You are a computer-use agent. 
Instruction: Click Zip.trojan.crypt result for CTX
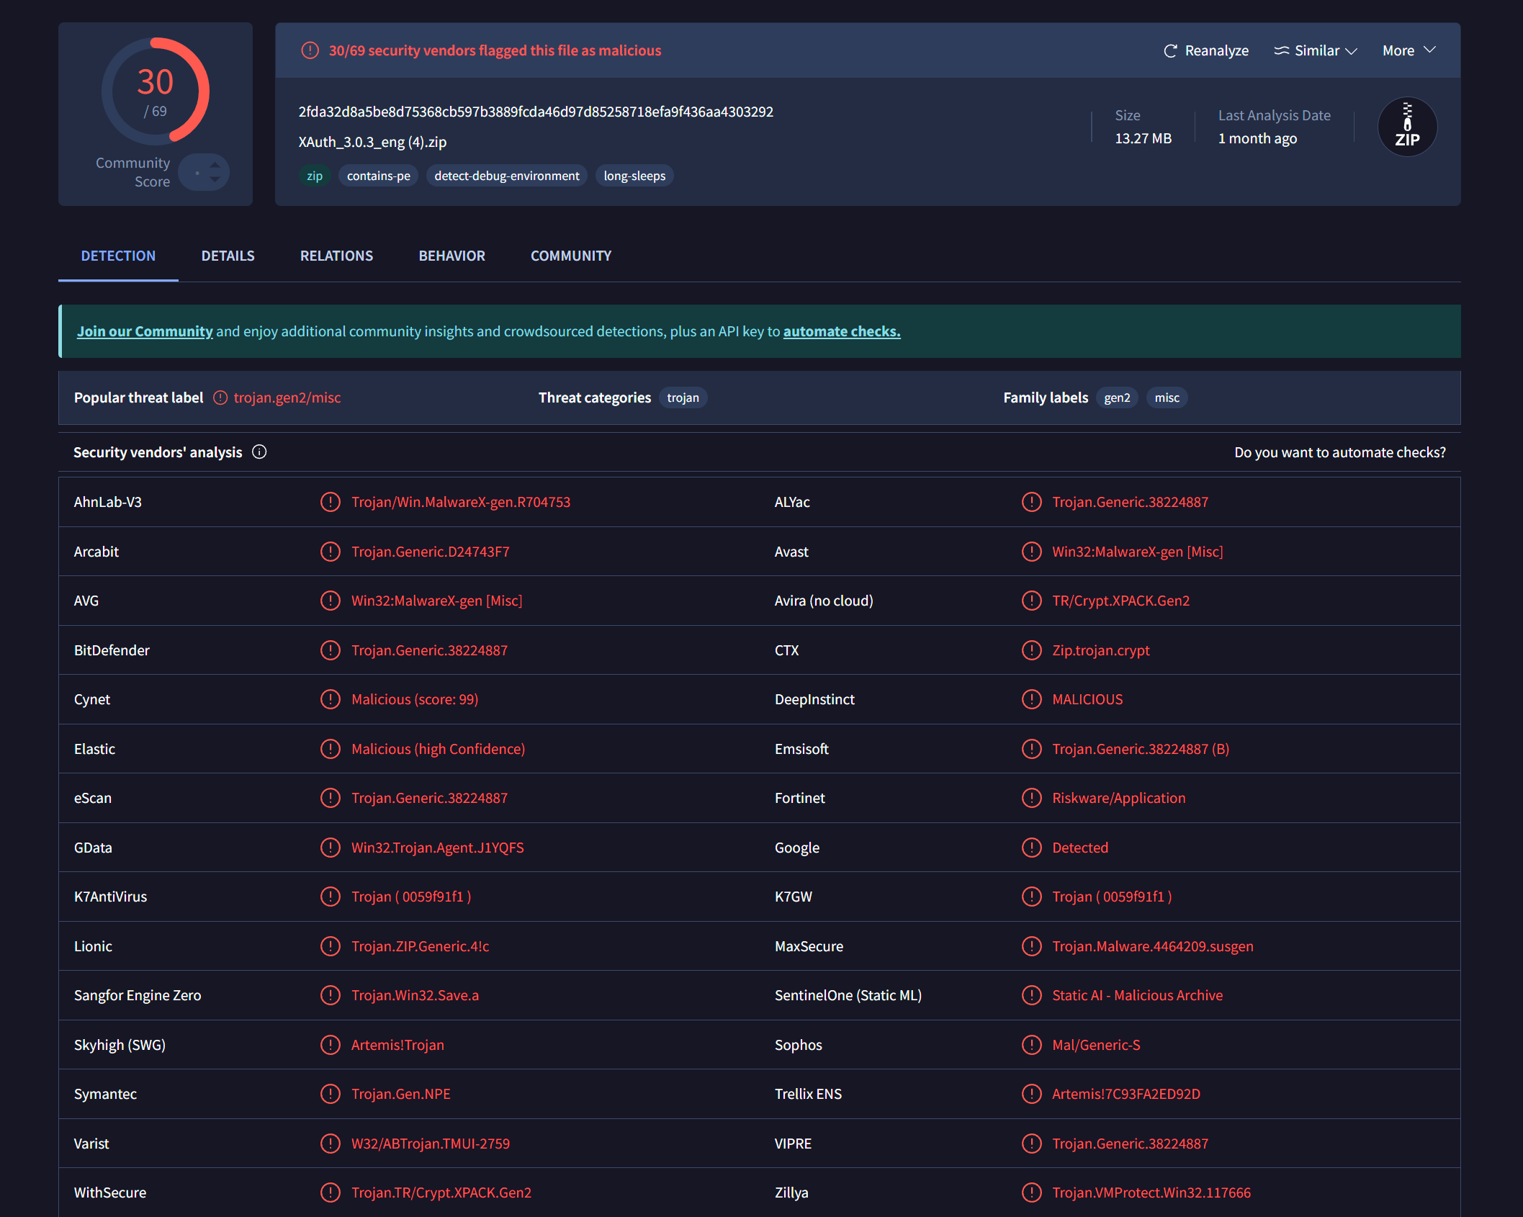click(x=1101, y=650)
